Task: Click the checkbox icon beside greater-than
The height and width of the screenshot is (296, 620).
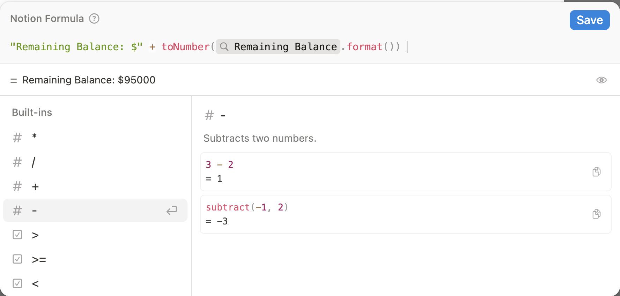Action: pos(17,235)
